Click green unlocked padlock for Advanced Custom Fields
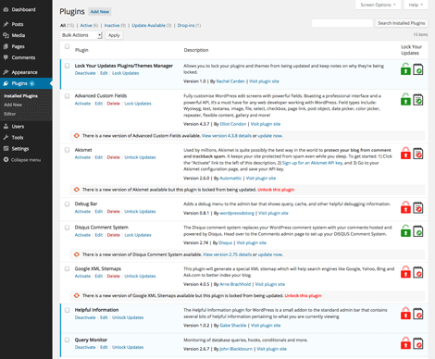Viewport: 435px width, 359px height. [405, 99]
